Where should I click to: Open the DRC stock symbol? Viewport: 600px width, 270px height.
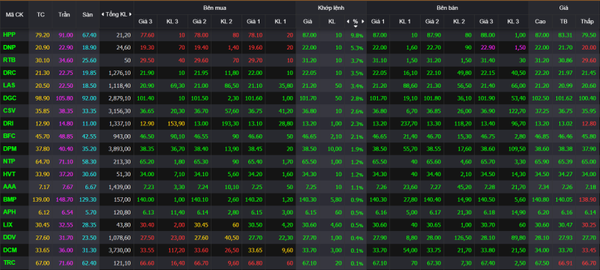pyautogui.click(x=9, y=73)
